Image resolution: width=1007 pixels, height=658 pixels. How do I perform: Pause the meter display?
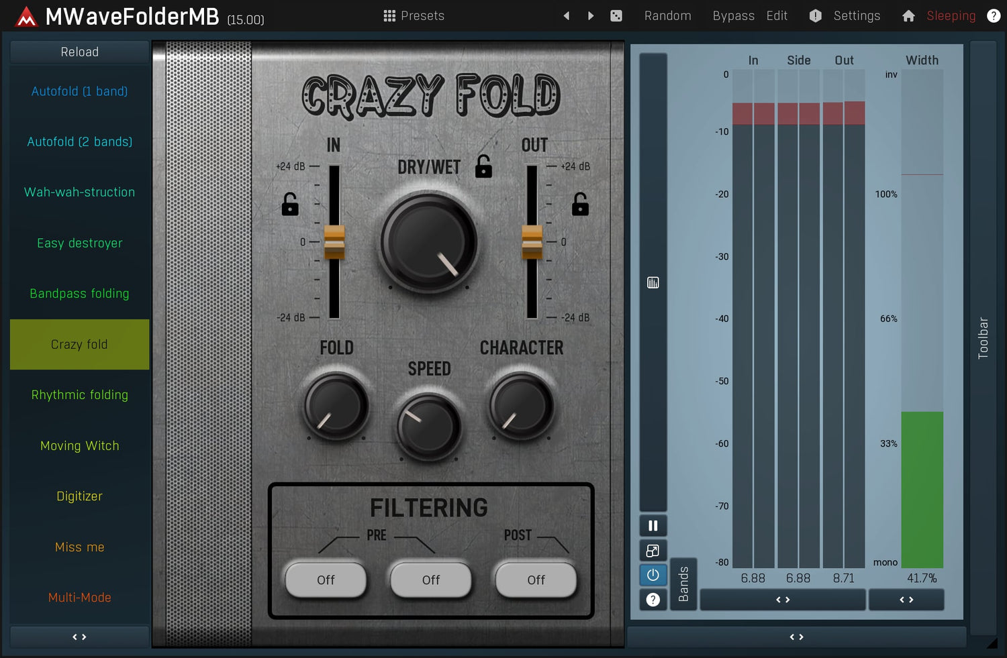653,526
